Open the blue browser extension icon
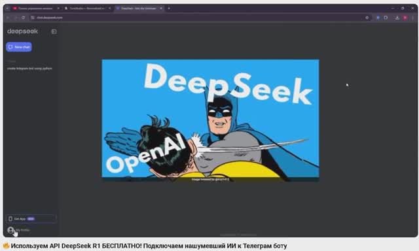Viewport: 419px width, 251px height. (x=378, y=18)
